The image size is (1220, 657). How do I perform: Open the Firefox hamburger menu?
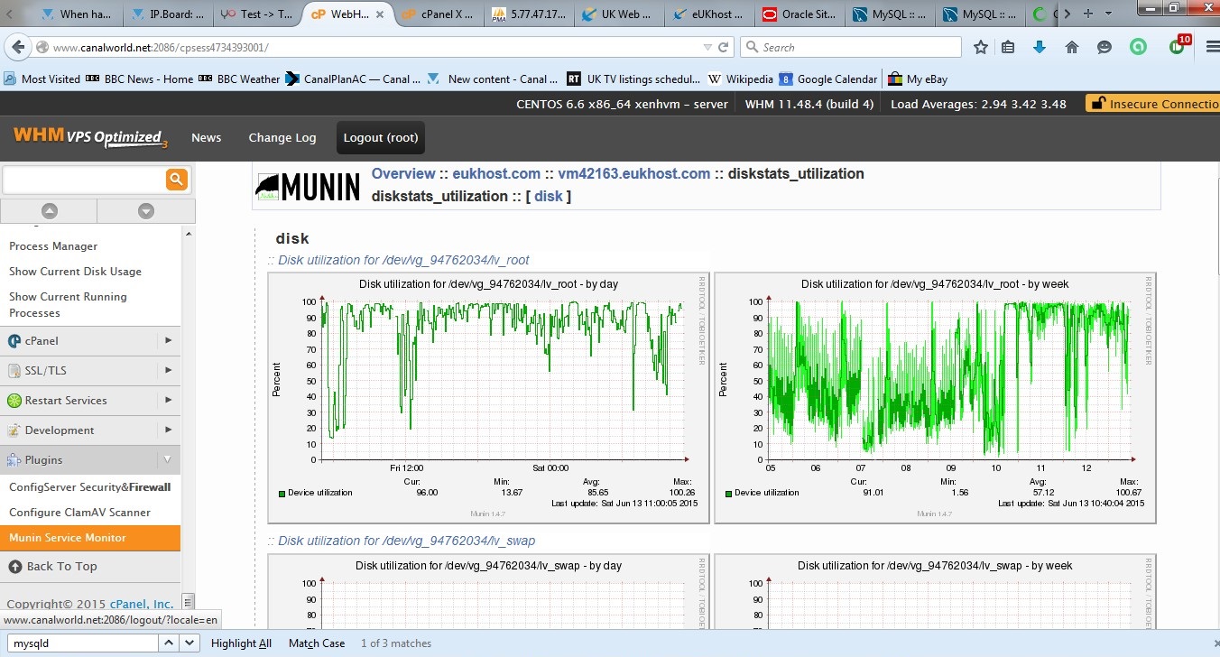(x=1211, y=47)
